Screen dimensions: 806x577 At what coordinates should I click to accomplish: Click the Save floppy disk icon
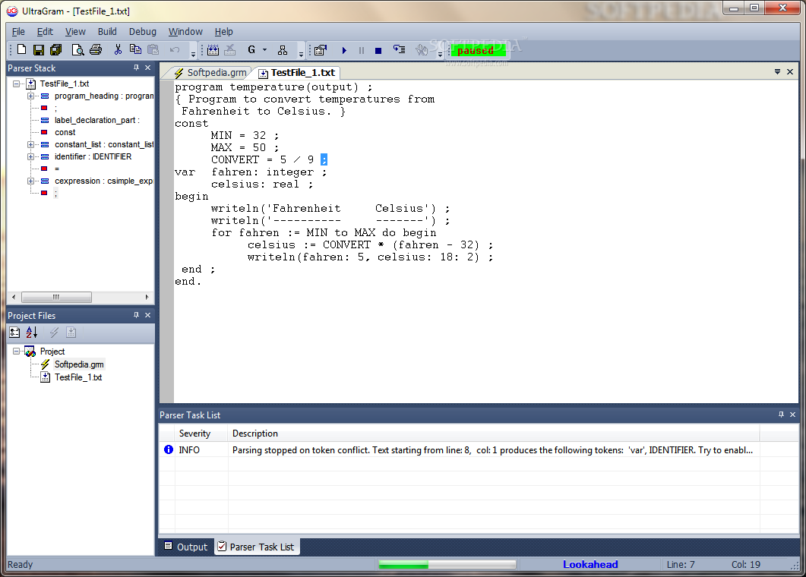[x=39, y=50]
